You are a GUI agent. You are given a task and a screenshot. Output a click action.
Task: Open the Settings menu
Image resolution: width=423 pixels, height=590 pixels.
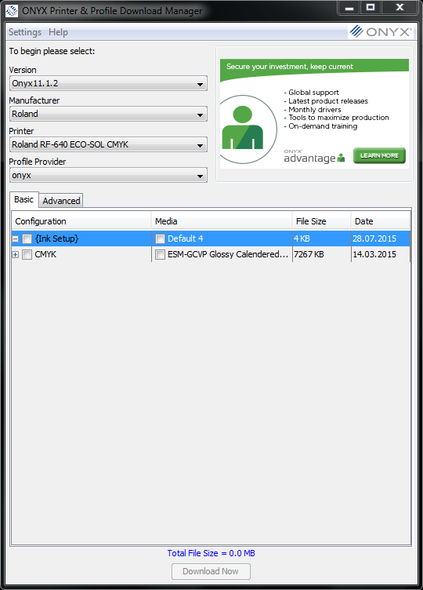(x=25, y=32)
